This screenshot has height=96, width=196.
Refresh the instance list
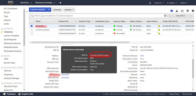coord(182,11)
